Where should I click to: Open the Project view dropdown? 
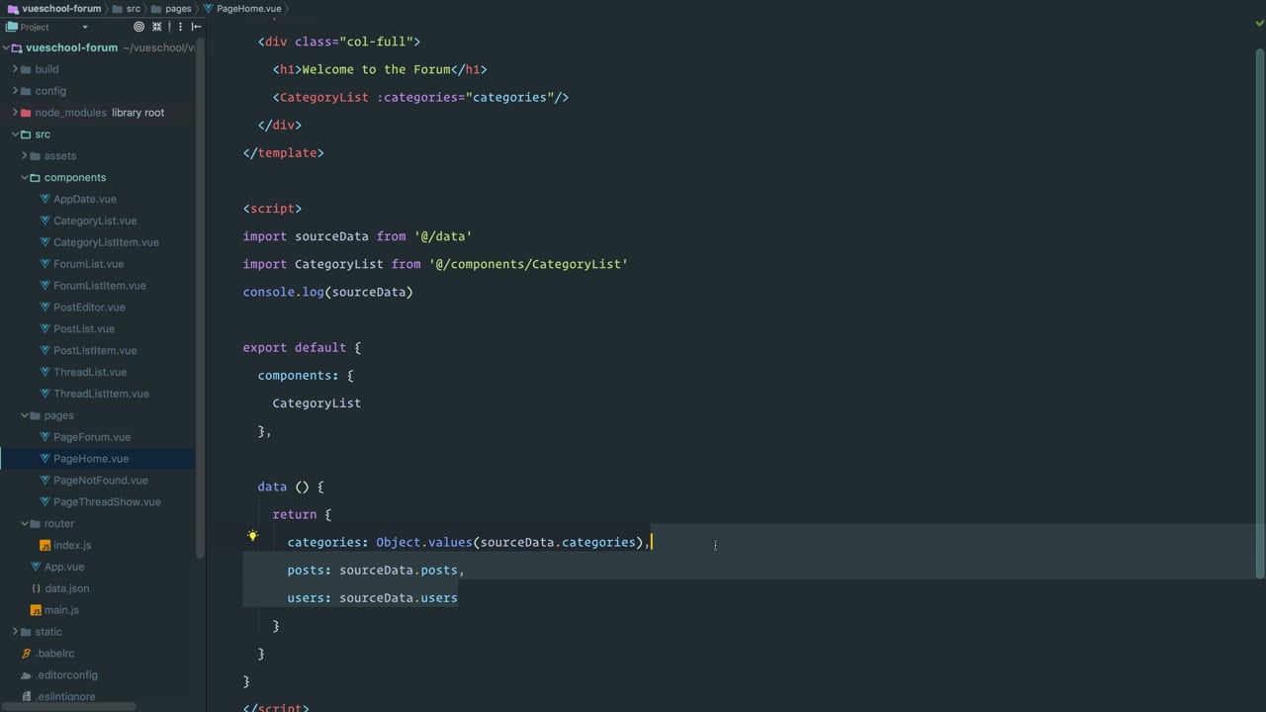click(84, 27)
